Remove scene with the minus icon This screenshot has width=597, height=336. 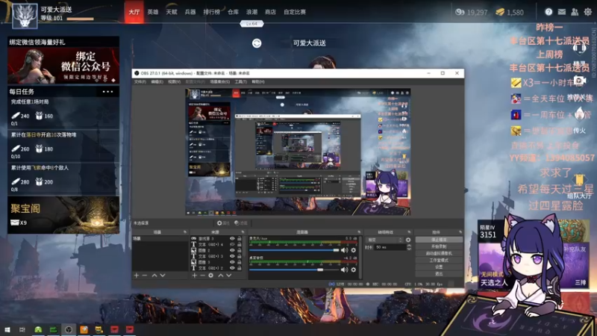(145, 275)
